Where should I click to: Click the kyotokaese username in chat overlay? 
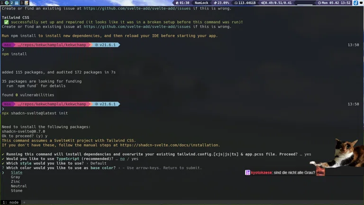[262, 173]
